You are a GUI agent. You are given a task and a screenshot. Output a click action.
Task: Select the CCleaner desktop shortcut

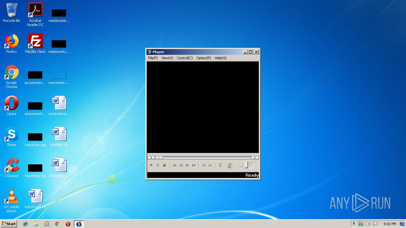coord(11,168)
